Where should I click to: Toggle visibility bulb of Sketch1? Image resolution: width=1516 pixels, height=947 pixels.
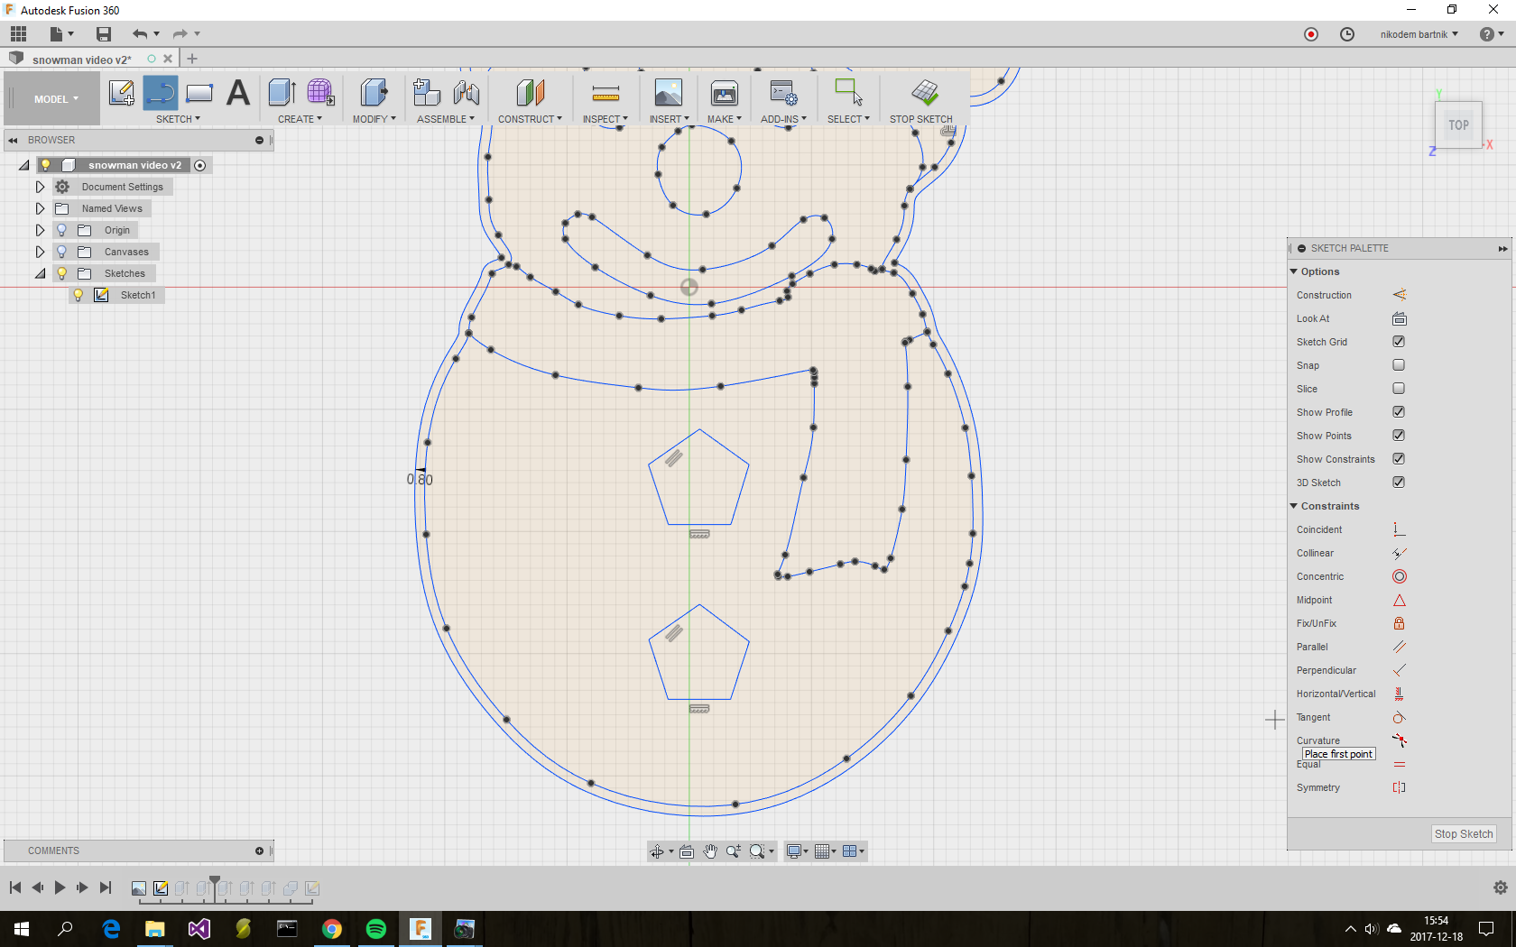(79, 295)
